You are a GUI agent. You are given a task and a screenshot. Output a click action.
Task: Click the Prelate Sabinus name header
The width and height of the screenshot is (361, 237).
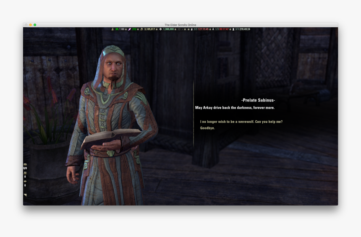[258, 100]
